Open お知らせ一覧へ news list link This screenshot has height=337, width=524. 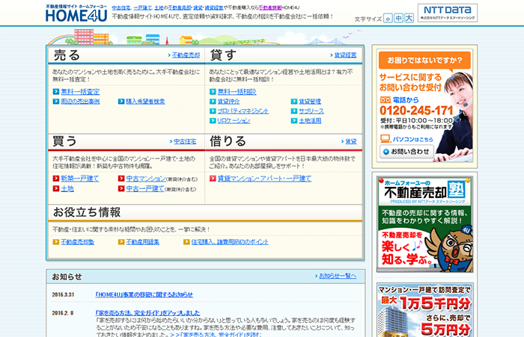click(338, 276)
